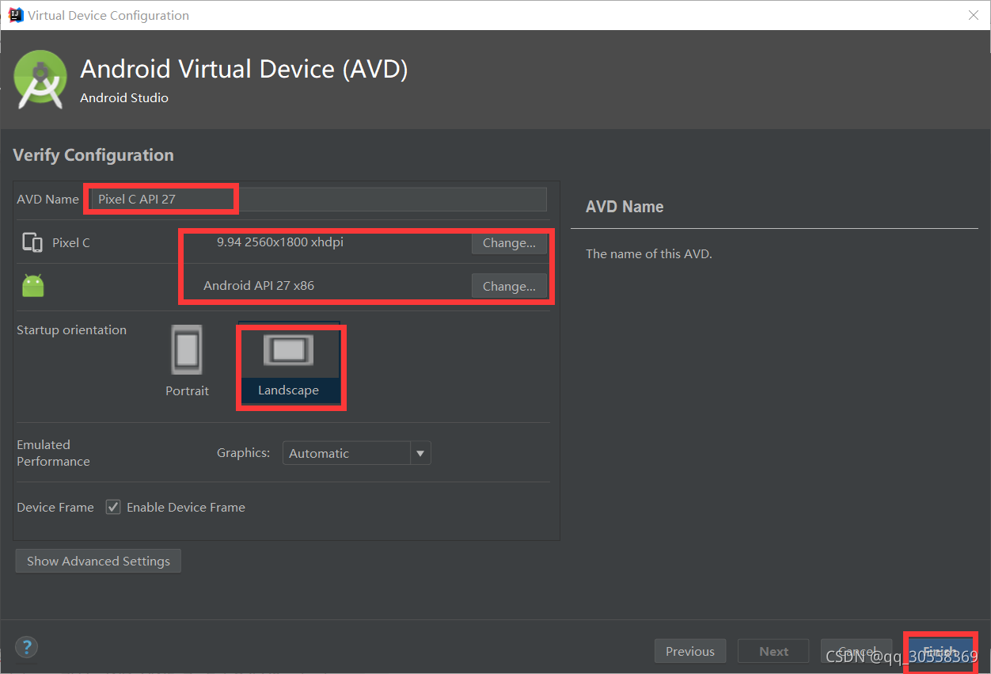The height and width of the screenshot is (674, 991).
Task: Open the Graphics Automatic dropdown
Action: pyautogui.click(x=356, y=453)
